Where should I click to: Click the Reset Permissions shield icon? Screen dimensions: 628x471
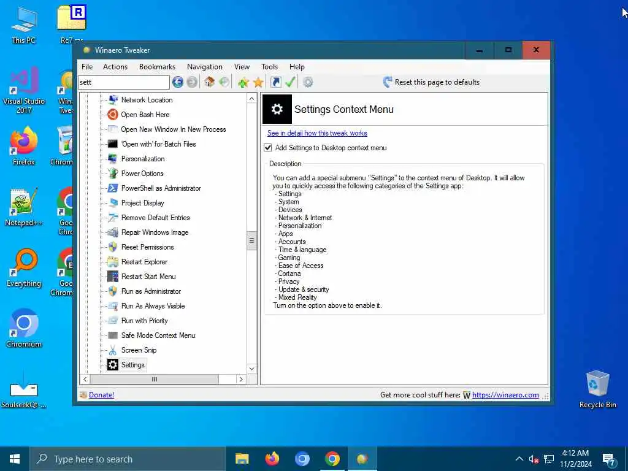[113, 247]
